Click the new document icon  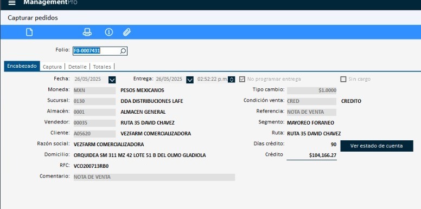[29, 32]
